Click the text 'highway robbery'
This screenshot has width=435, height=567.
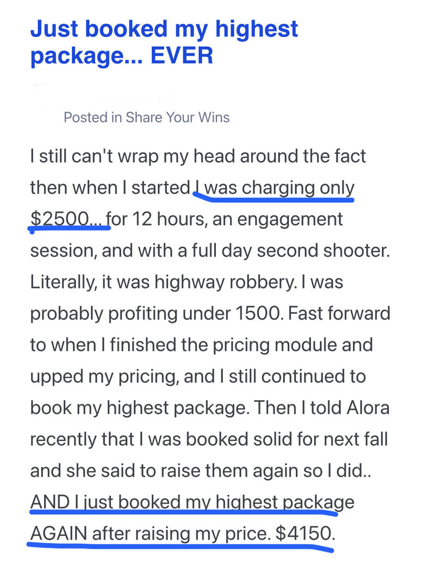click(225, 282)
